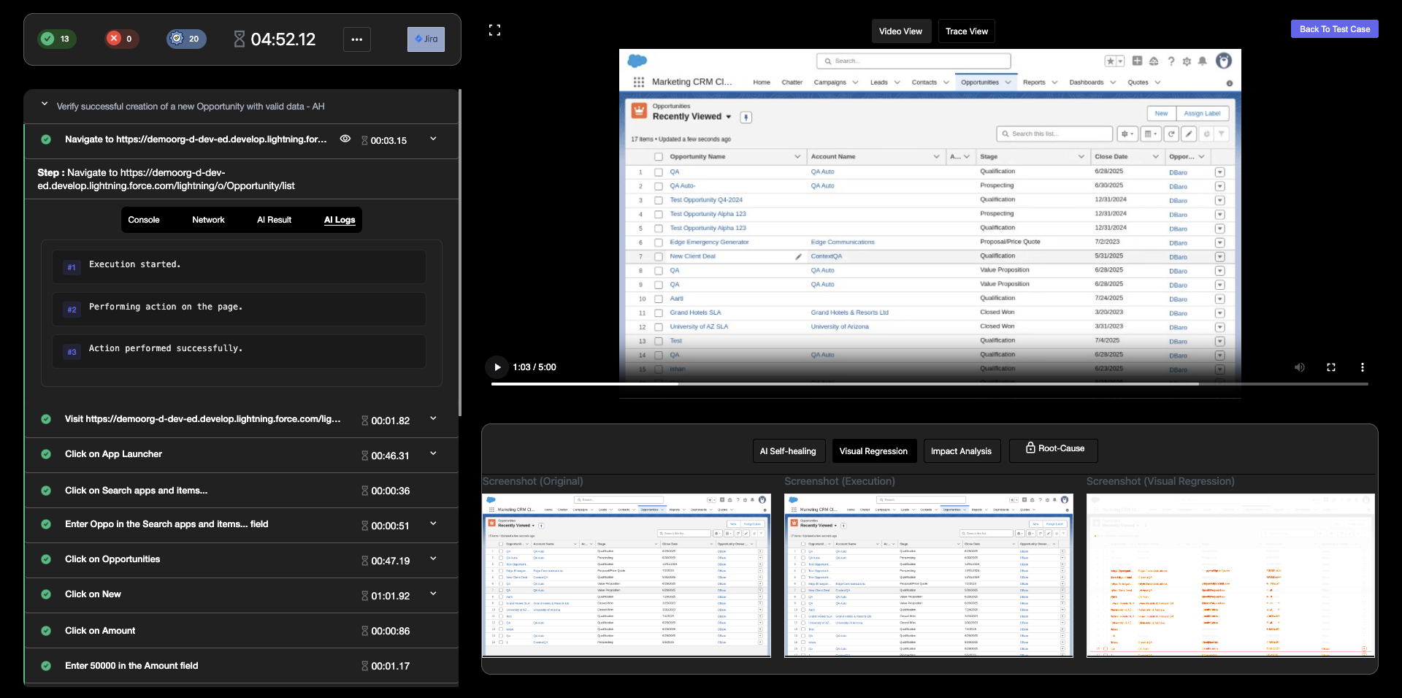Play the test recording video

click(x=497, y=367)
